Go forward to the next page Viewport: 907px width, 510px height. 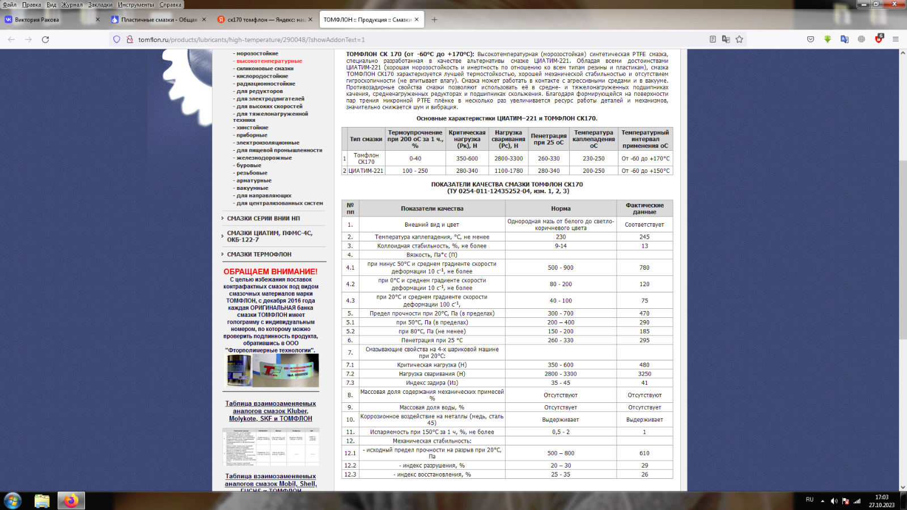coord(28,39)
